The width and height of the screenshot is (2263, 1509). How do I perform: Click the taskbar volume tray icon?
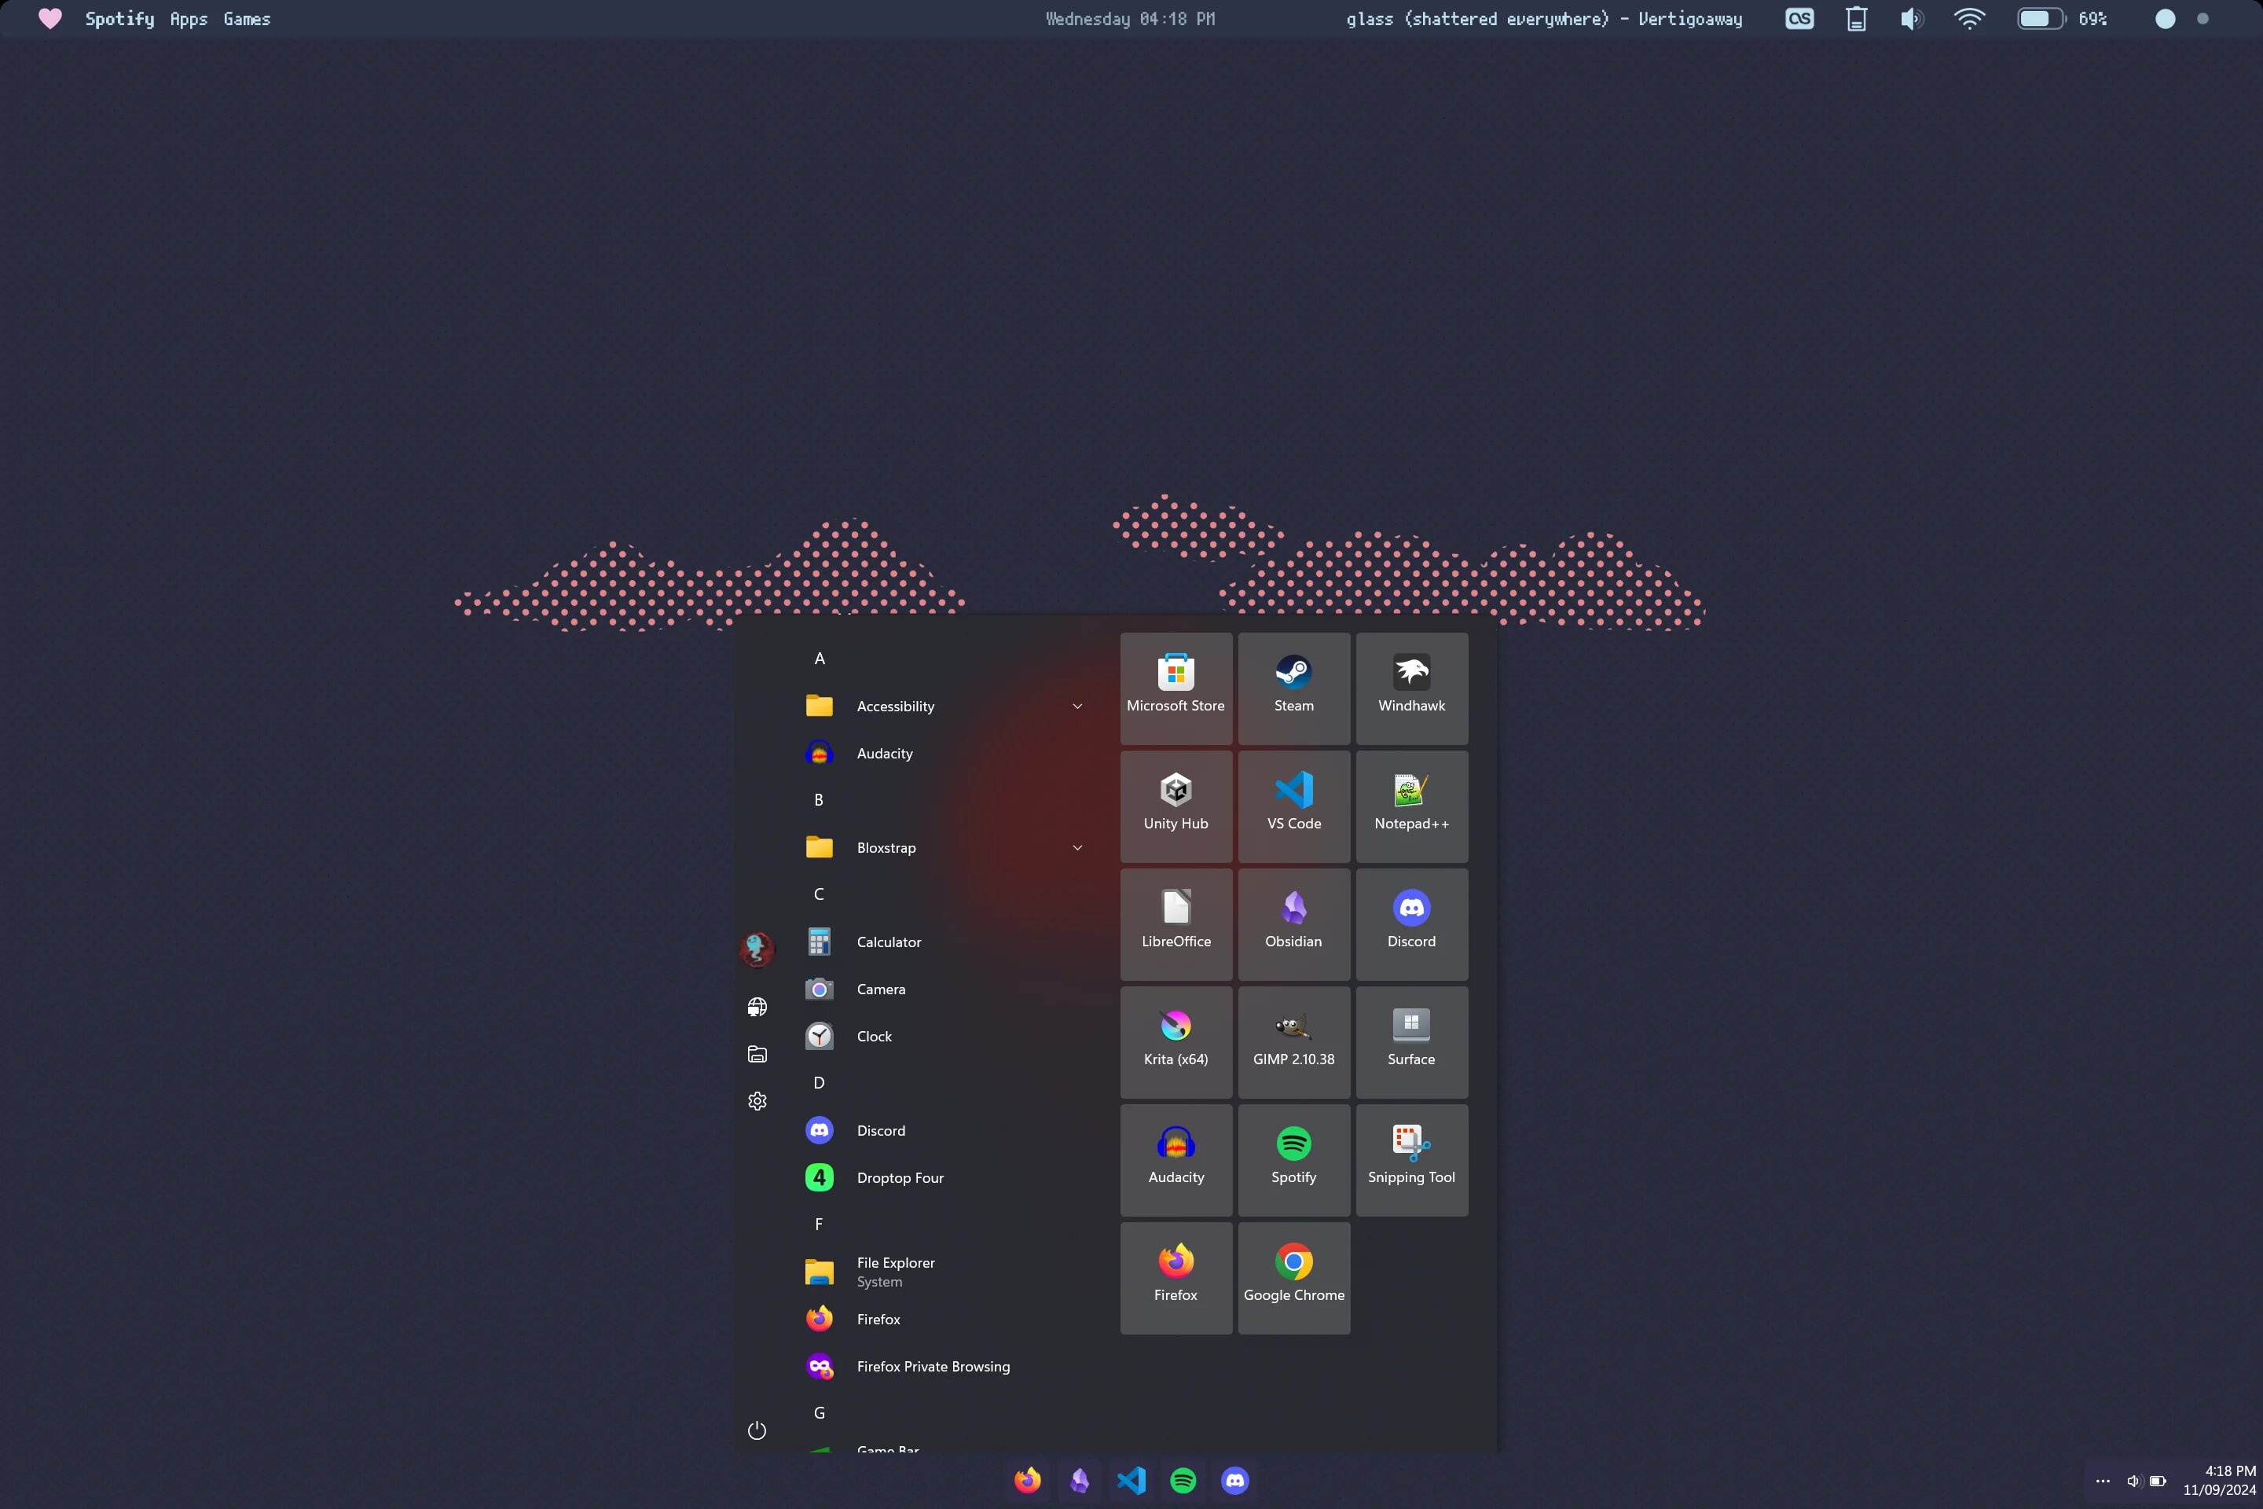click(2133, 1481)
